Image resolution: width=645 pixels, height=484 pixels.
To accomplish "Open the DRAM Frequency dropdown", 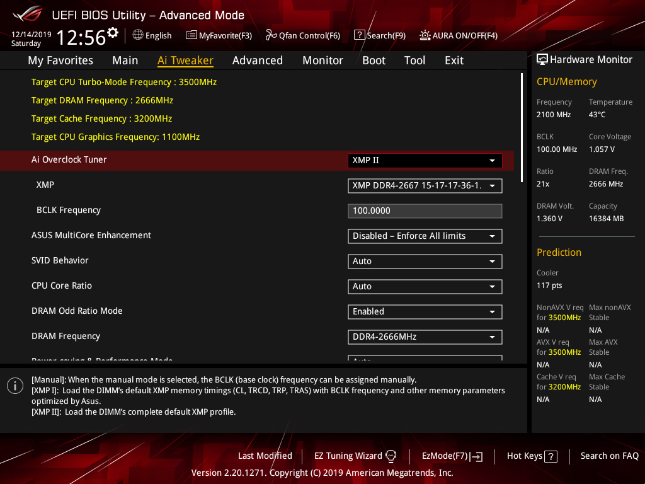I will (x=425, y=337).
